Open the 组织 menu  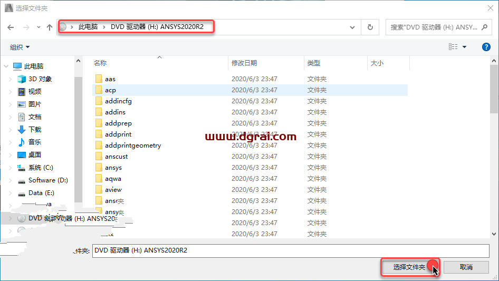pyautogui.click(x=20, y=47)
